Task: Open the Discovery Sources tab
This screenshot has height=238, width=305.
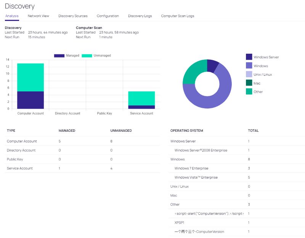Action: tap(73, 16)
